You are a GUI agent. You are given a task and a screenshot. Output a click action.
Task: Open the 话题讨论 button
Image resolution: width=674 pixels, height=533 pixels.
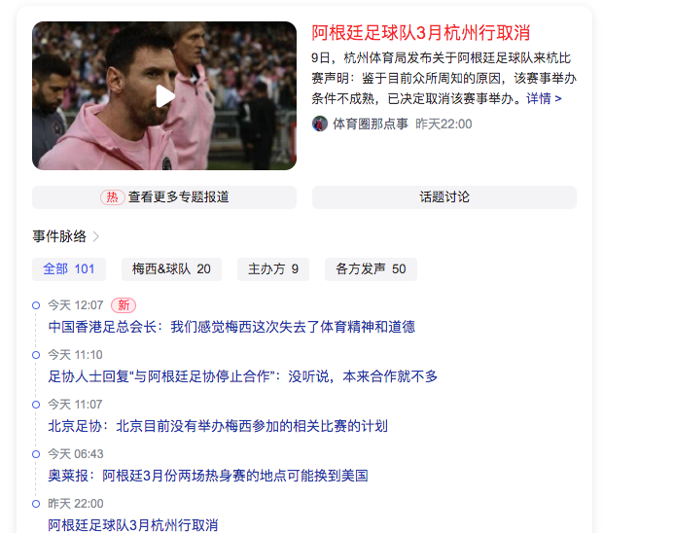click(444, 197)
